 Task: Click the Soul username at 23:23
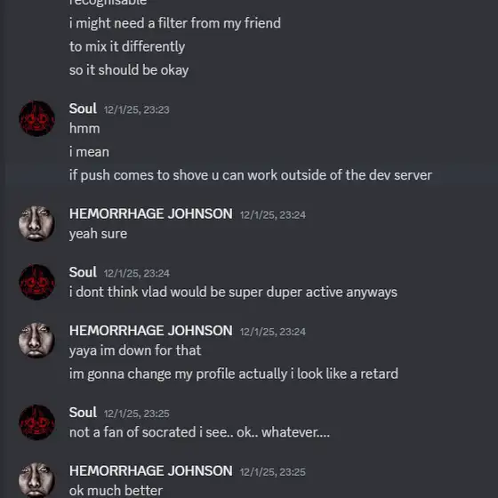(x=83, y=108)
